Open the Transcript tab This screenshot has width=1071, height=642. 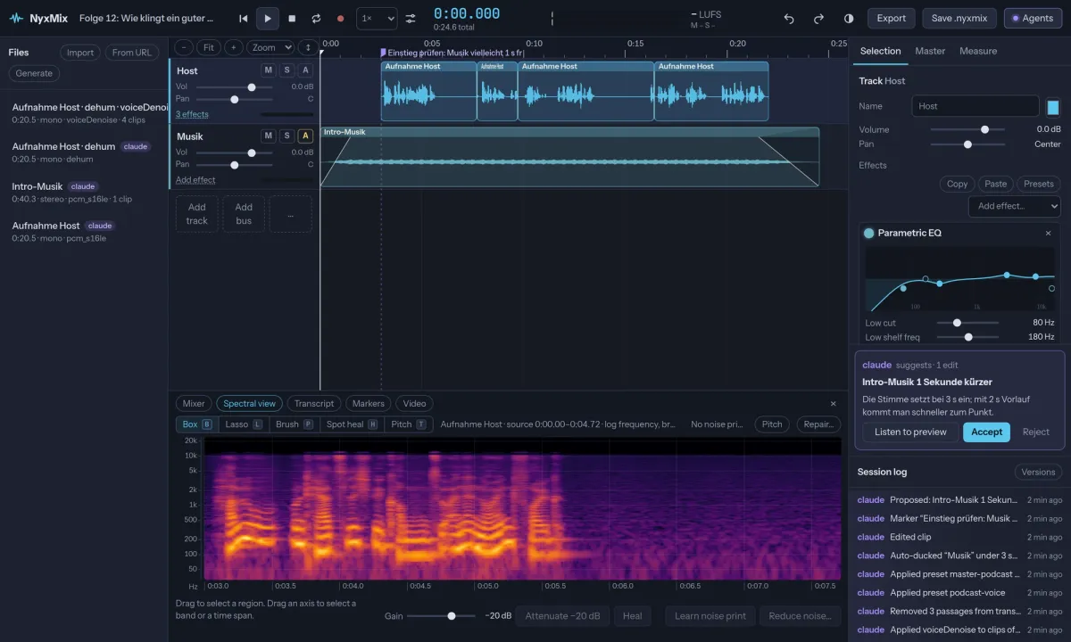[314, 403]
